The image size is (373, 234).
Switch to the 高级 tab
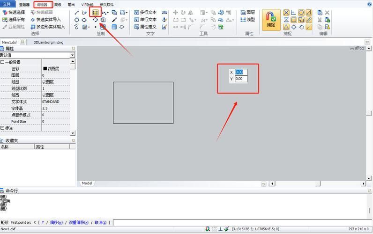coord(58,5)
